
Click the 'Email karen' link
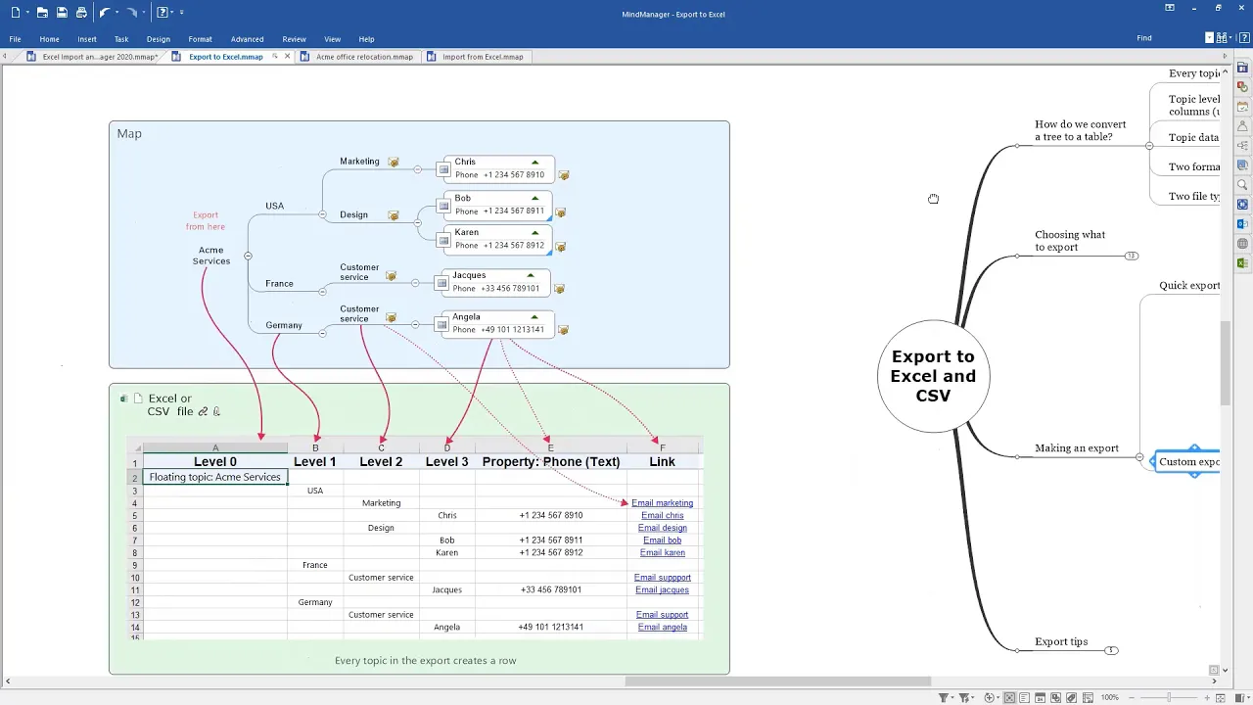[x=662, y=552]
